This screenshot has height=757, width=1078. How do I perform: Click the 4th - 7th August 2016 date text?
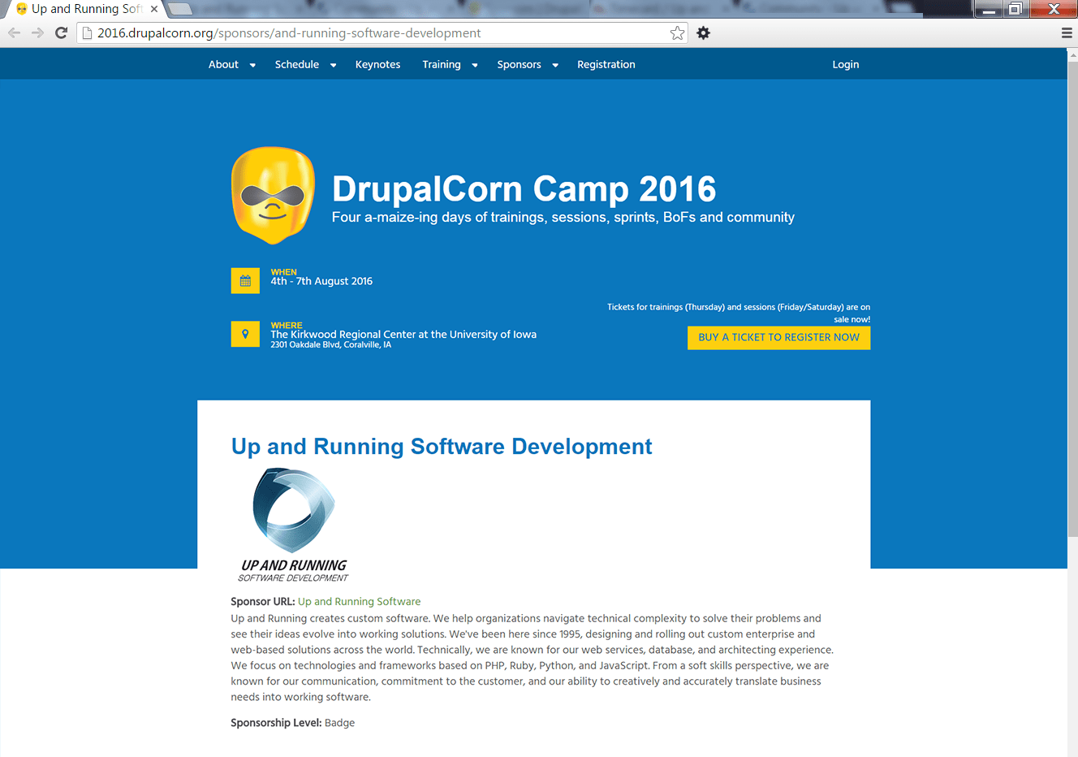[x=321, y=281]
